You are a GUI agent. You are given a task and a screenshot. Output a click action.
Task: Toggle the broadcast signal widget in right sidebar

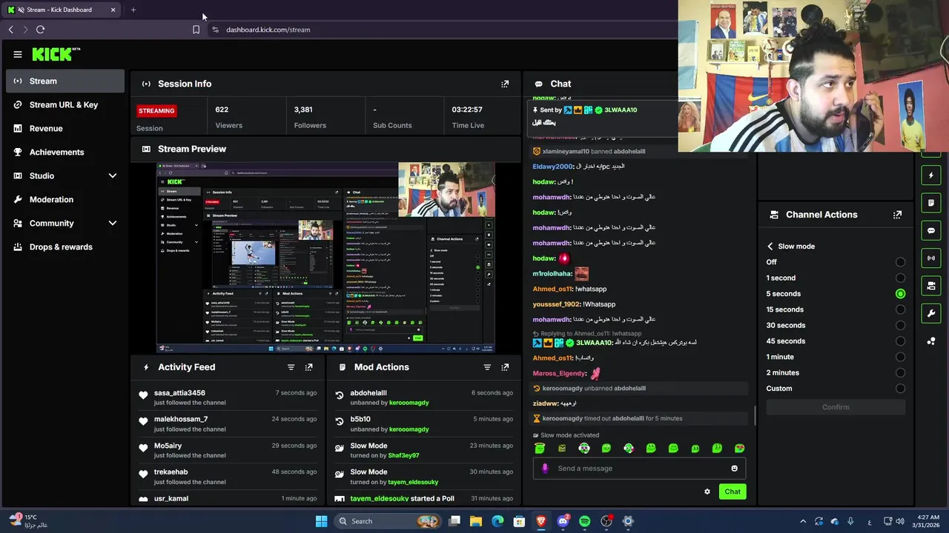pyautogui.click(x=931, y=258)
